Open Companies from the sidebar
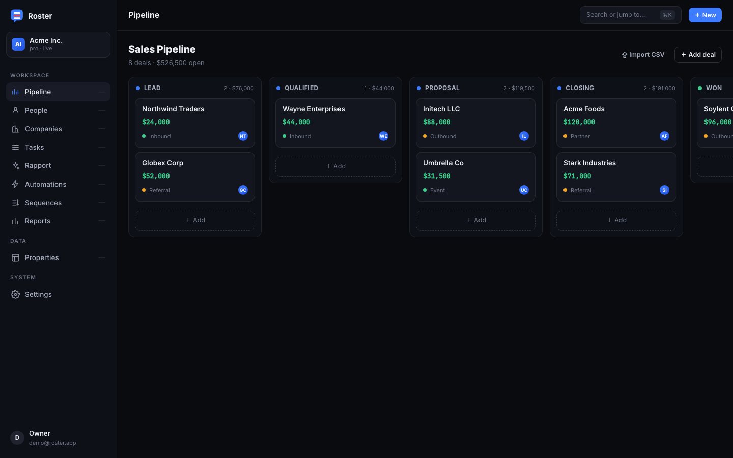This screenshot has height=458, width=733. (58, 129)
